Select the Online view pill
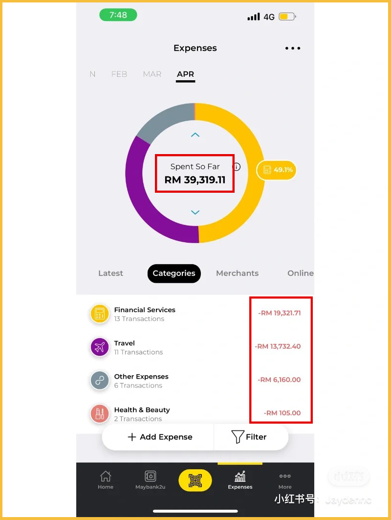This screenshot has width=391, height=520. click(300, 273)
